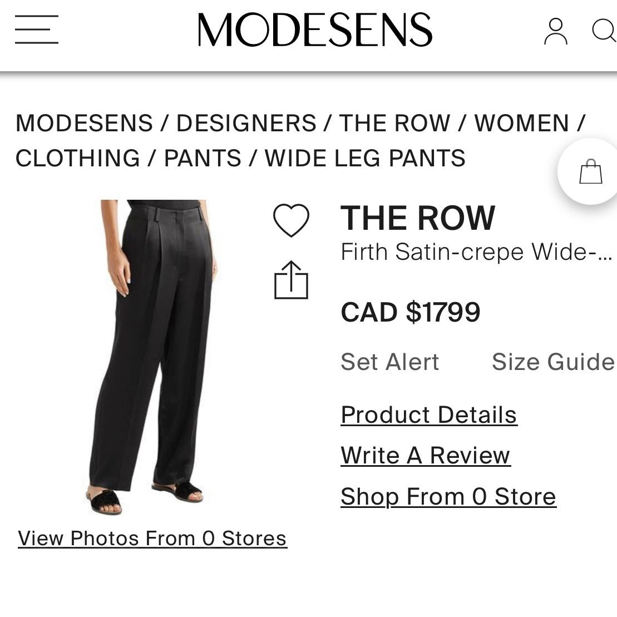Open THE ROW breadcrumb link
This screenshot has width=617, height=617.
click(396, 123)
